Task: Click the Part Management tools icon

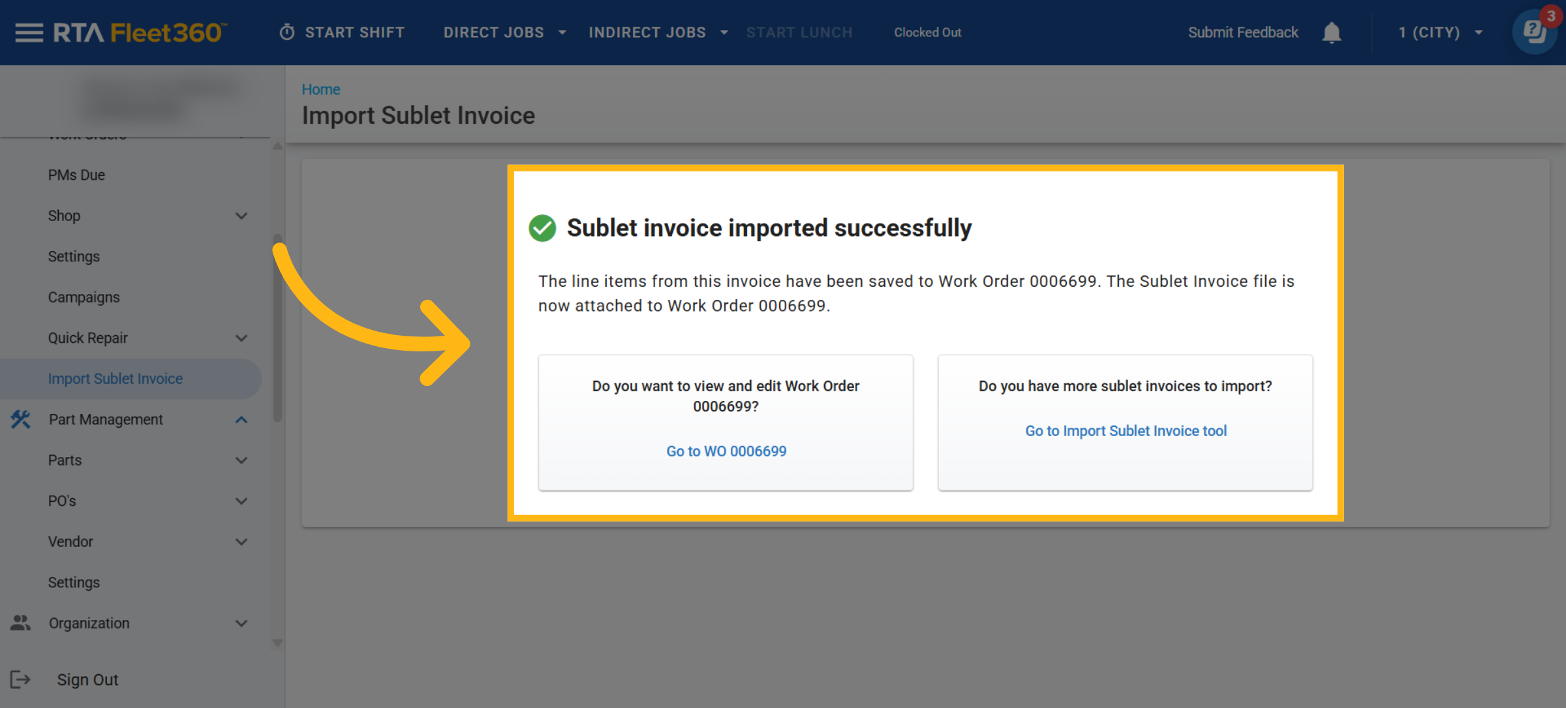Action: (21, 419)
